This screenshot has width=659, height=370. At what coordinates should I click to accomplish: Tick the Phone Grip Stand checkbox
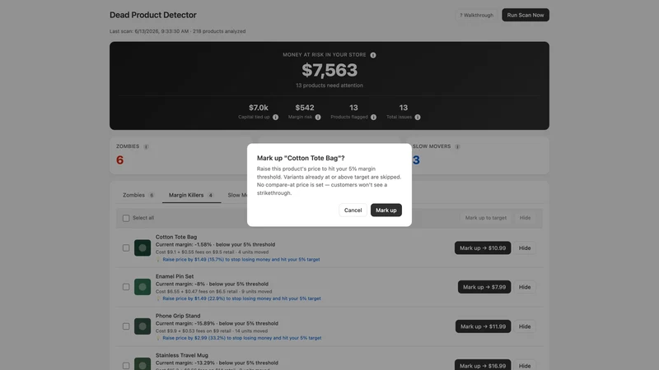126,326
